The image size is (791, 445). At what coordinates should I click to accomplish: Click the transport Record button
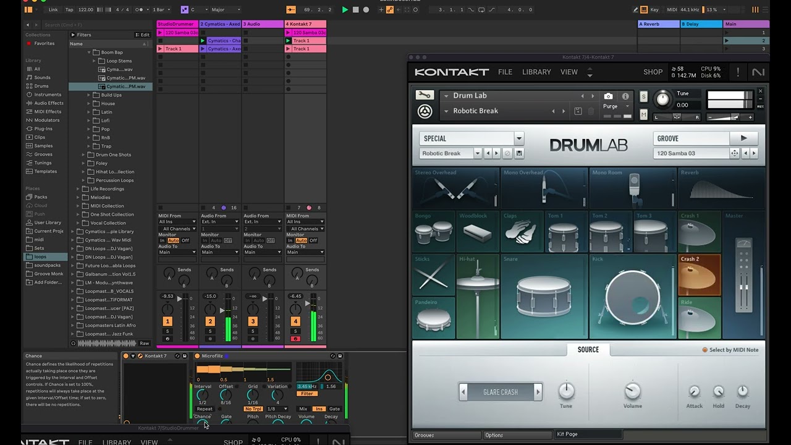[x=366, y=10]
